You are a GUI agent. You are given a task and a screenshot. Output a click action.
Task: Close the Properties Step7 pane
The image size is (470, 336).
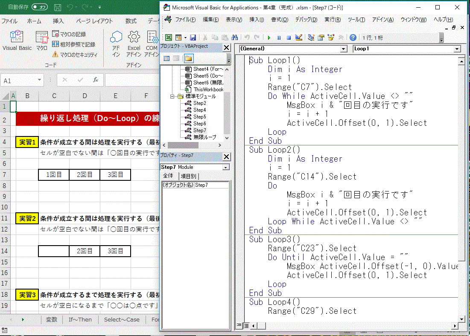pos(227,156)
